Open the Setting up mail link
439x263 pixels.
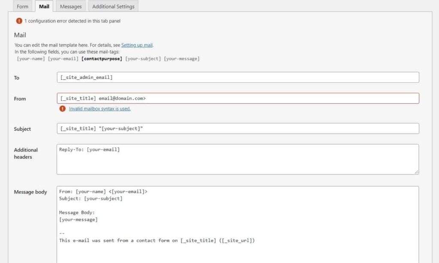(x=137, y=45)
